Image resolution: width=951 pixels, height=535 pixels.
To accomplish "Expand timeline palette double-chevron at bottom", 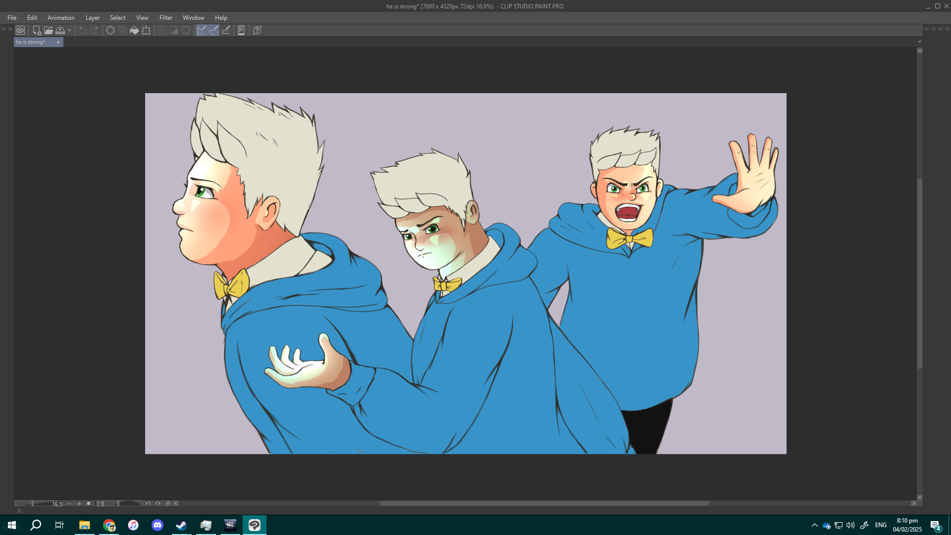I will coord(19,511).
